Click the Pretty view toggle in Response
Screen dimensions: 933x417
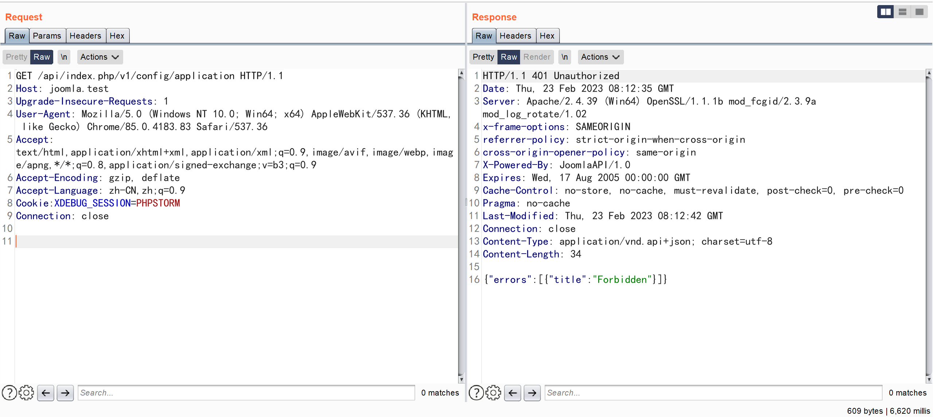[483, 56]
